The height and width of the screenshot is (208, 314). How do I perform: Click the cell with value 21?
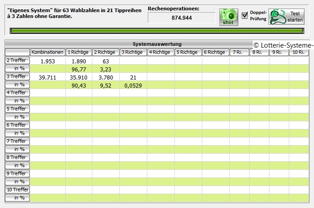133,77
